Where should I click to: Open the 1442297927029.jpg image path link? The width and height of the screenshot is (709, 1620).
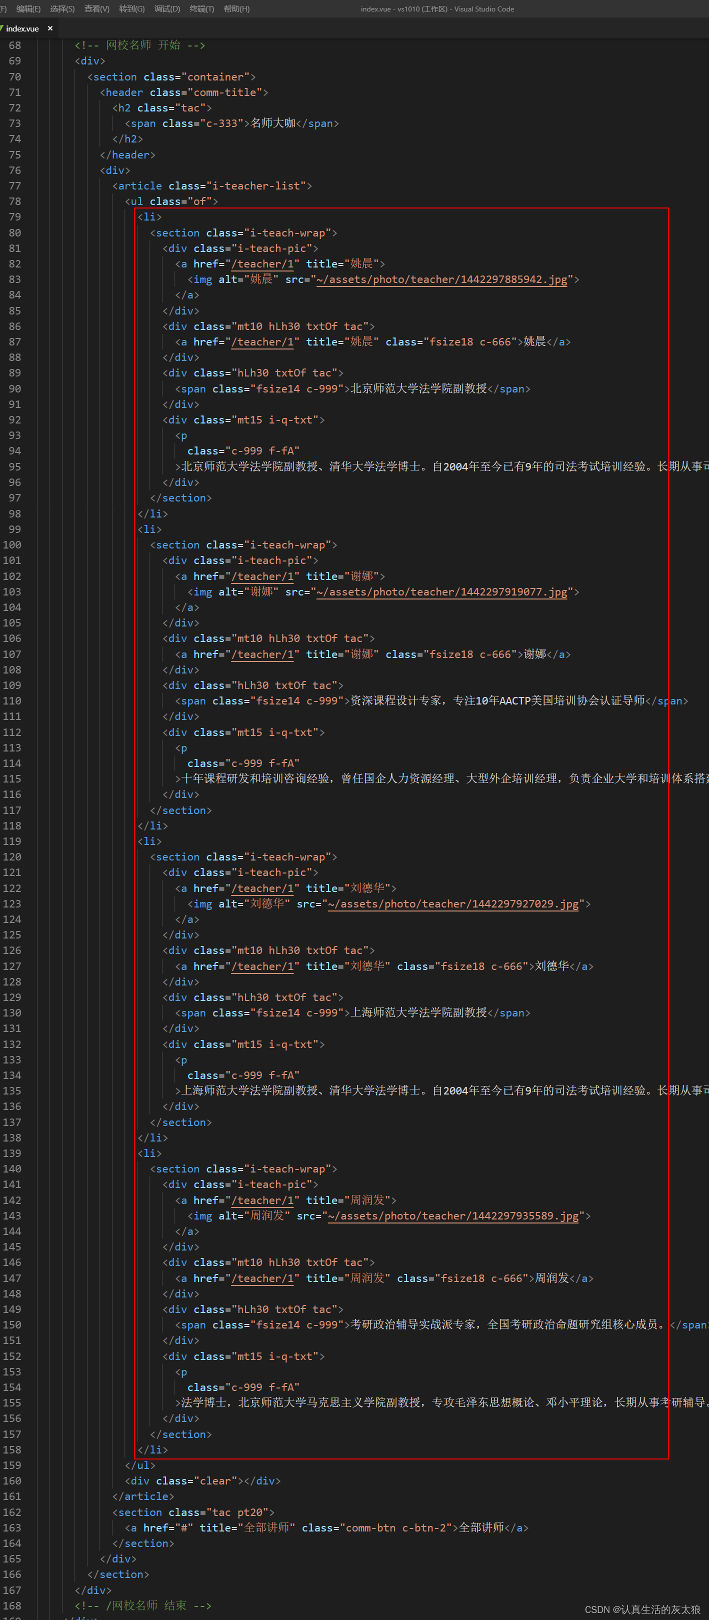pos(453,903)
